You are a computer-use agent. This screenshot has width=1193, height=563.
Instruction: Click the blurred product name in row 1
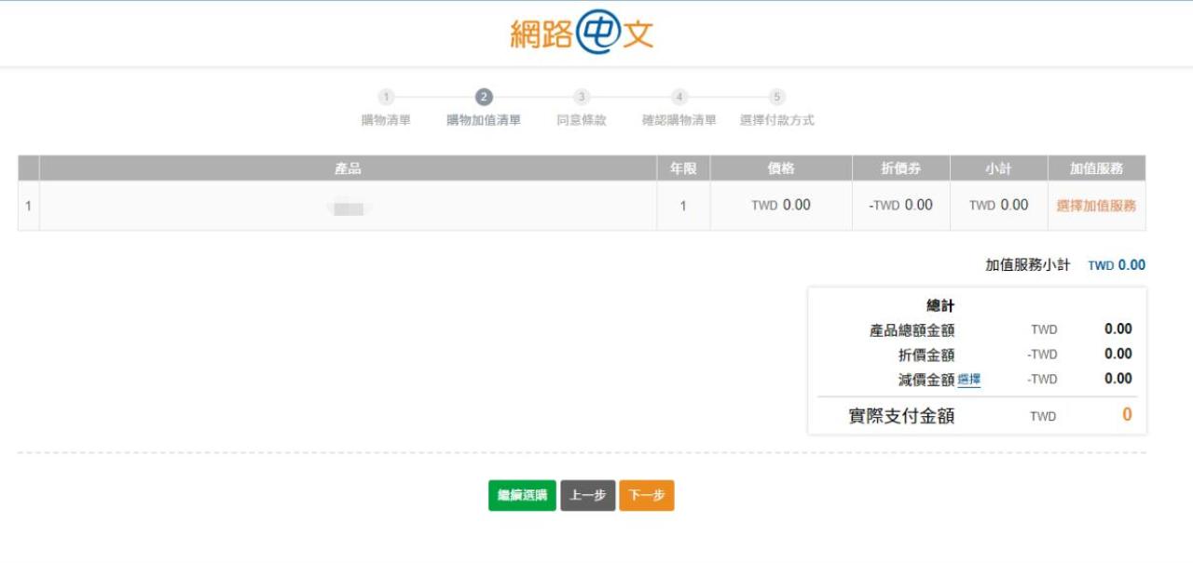coord(349,207)
